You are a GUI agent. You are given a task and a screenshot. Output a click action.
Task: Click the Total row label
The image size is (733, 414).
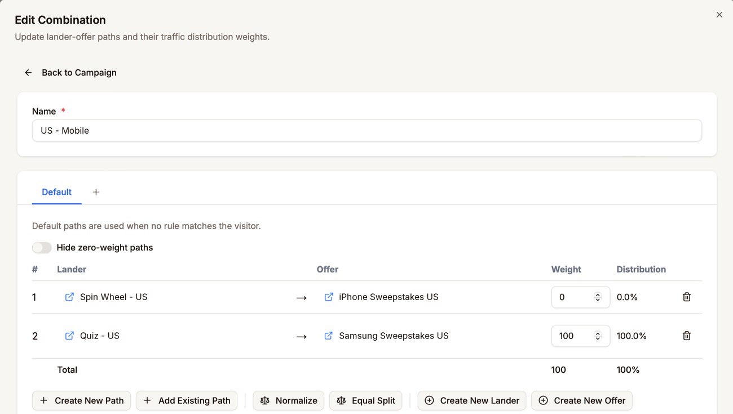pyautogui.click(x=67, y=370)
